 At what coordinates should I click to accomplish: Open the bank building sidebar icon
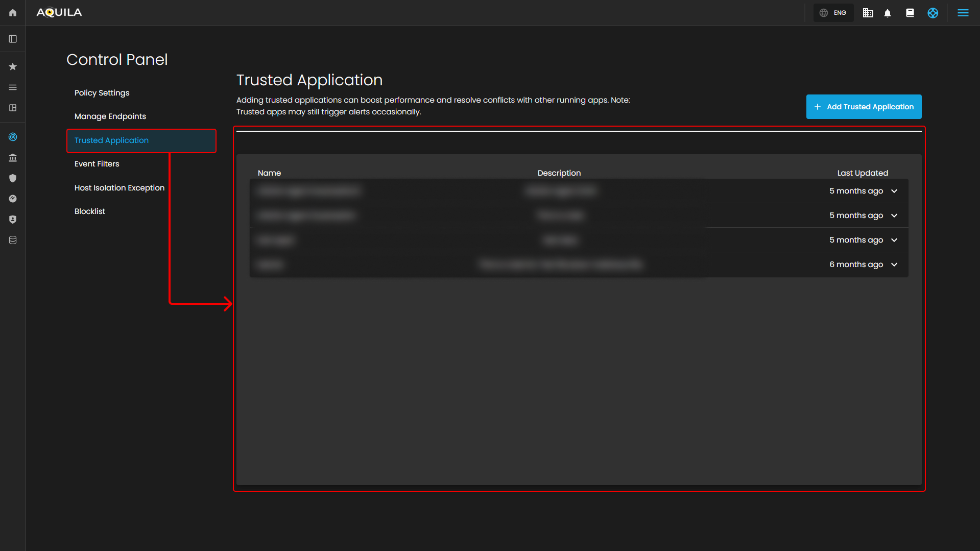tap(13, 158)
